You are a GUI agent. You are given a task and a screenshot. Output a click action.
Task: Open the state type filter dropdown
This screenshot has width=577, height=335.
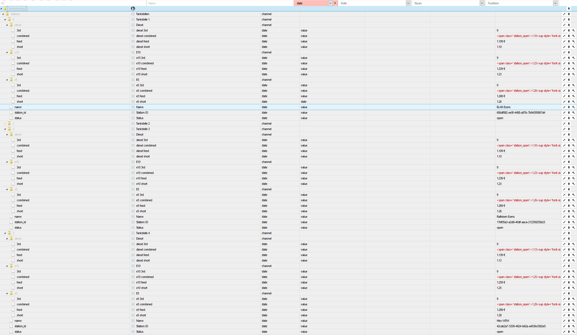tap(330, 3)
